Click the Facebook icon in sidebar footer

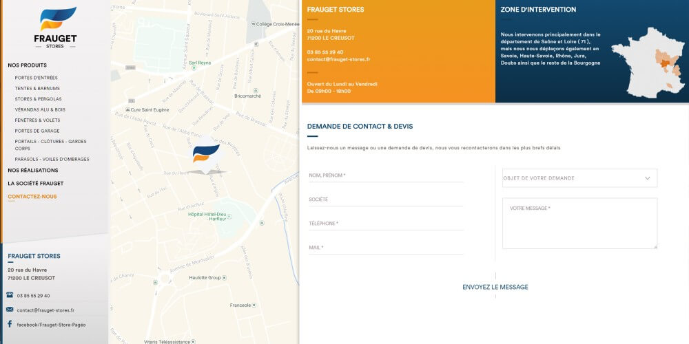pyautogui.click(x=10, y=324)
